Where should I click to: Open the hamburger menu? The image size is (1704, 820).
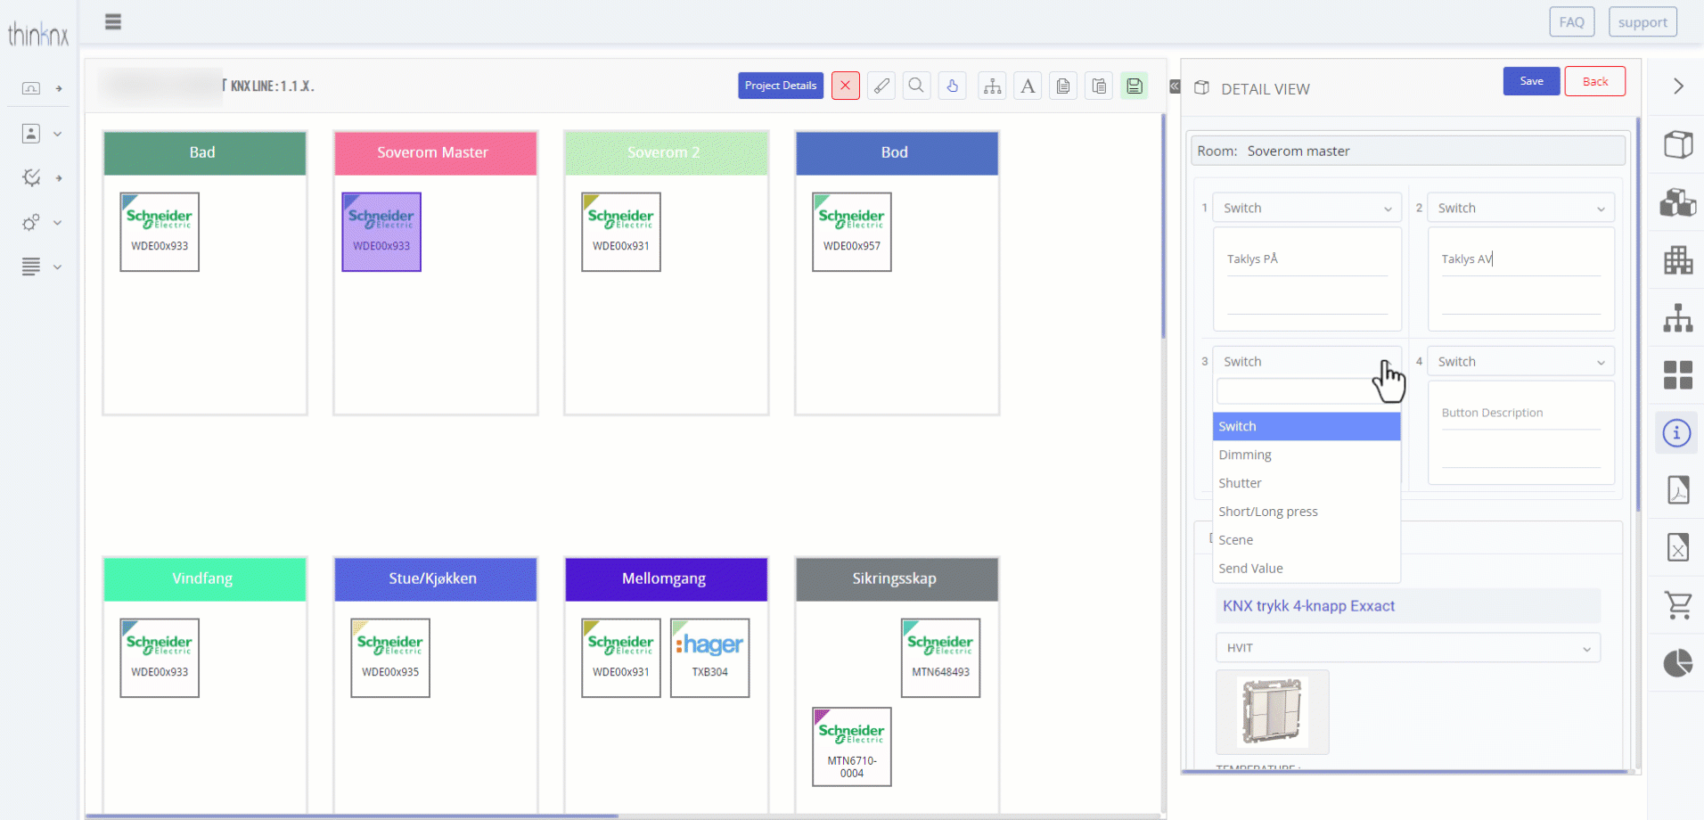coord(112,22)
